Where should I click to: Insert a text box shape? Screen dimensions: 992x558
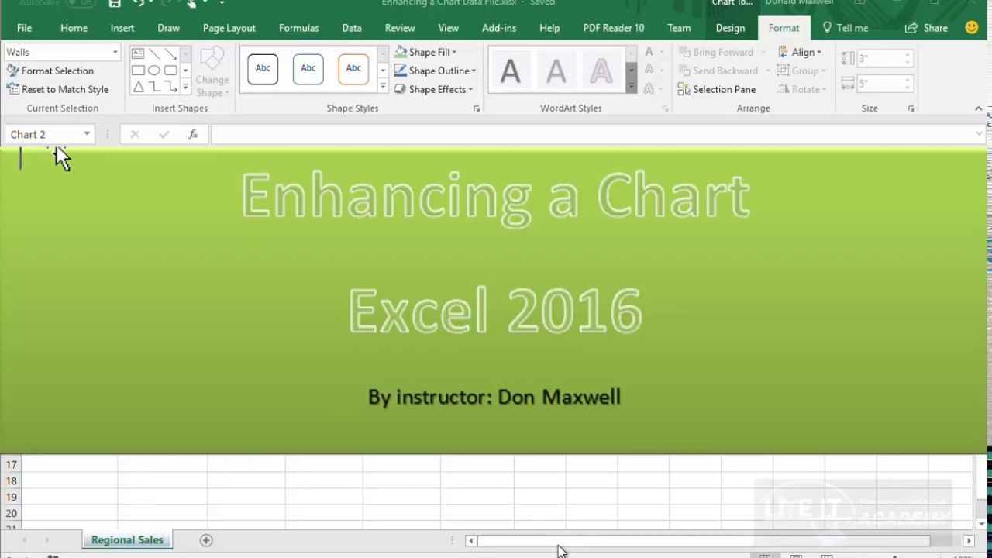click(x=137, y=53)
